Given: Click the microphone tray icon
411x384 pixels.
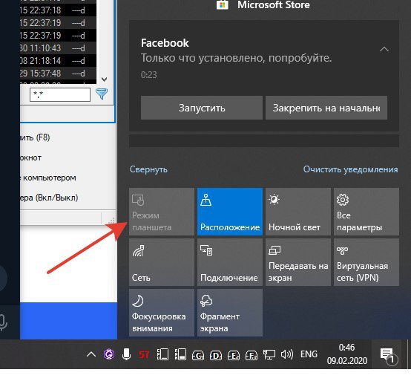Looking at the screenshot, I should [126, 354].
